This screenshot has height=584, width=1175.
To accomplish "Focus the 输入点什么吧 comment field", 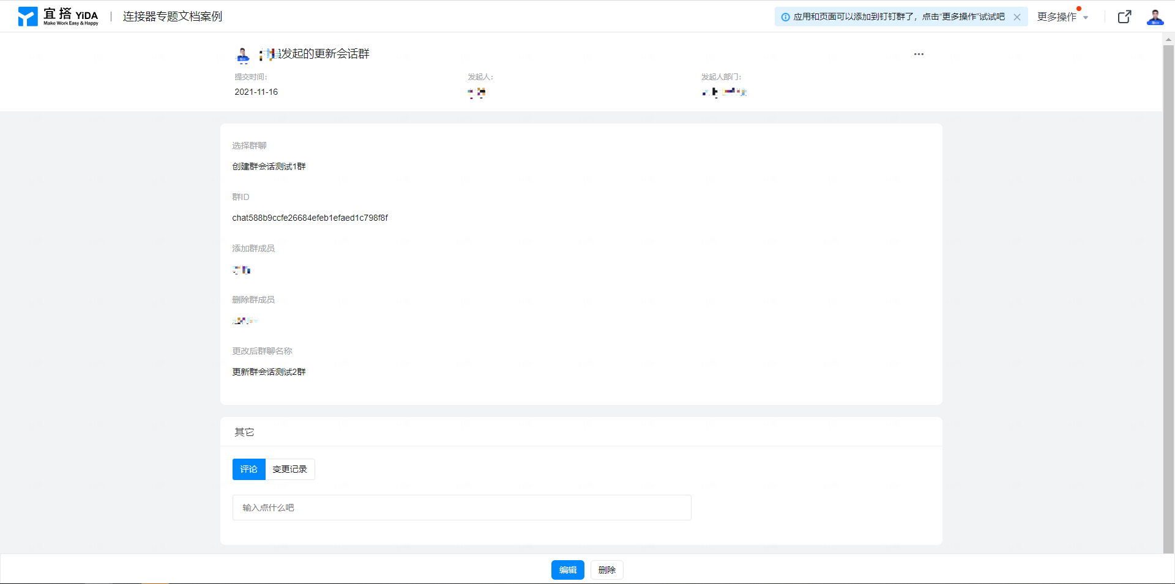I will [x=461, y=508].
